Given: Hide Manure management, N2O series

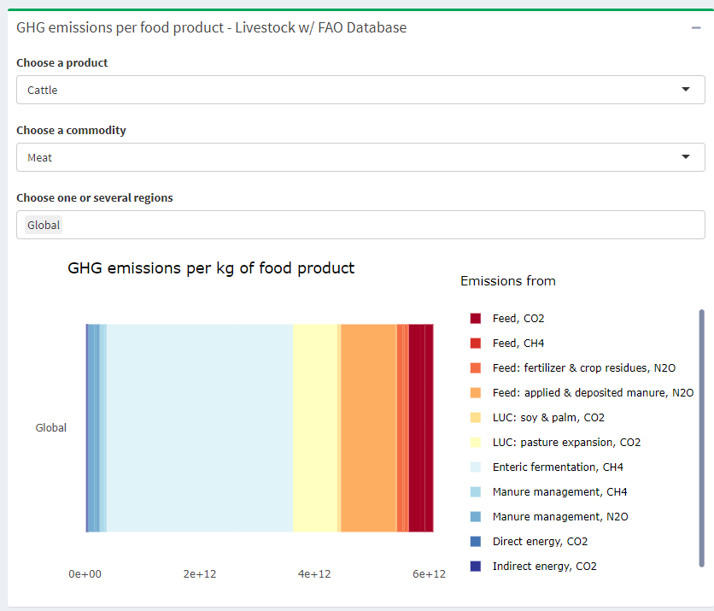Looking at the screenshot, I should pyautogui.click(x=559, y=517).
